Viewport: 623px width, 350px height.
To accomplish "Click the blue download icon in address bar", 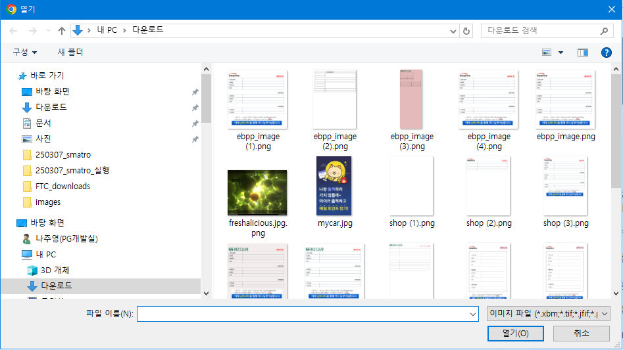I will [78, 30].
